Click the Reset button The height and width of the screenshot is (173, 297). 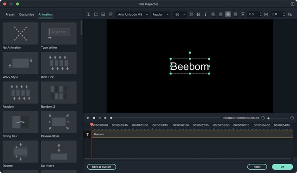pyautogui.click(x=257, y=167)
